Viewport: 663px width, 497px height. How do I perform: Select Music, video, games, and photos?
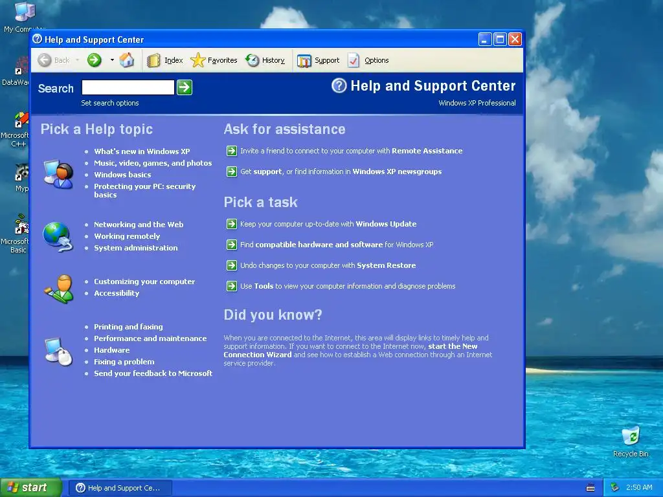(153, 163)
